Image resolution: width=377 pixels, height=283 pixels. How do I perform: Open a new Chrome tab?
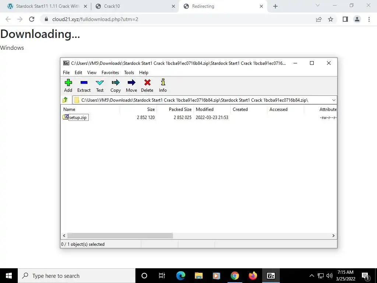pyautogui.click(x=275, y=6)
